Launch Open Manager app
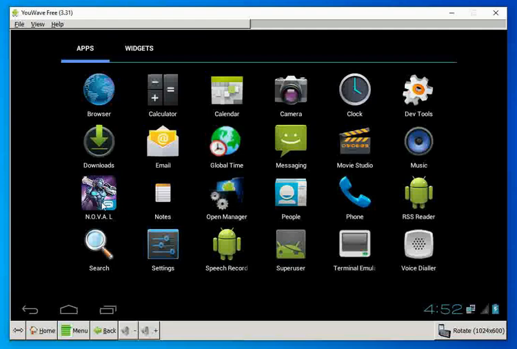Image resolution: width=517 pixels, height=349 pixels. (227, 193)
